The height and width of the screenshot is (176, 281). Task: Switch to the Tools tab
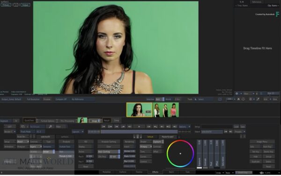(x=188, y=172)
